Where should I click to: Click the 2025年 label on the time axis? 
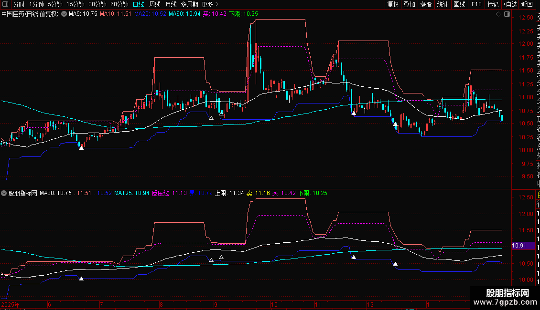tap(11, 304)
